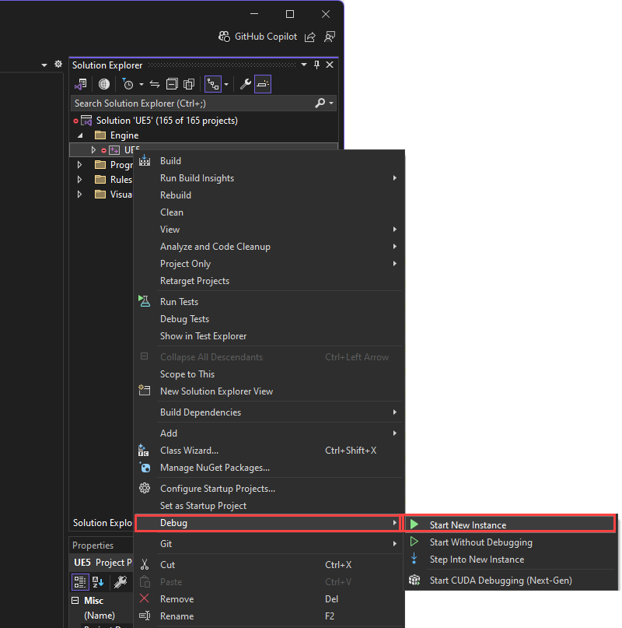Toggle Preview Selected Items in the toolbar
This screenshot has height=628, width=622.
point(262,84)
